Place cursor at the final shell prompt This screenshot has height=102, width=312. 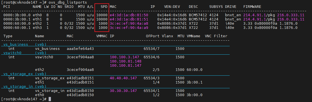pyautogui.click(x=50, y=99)
